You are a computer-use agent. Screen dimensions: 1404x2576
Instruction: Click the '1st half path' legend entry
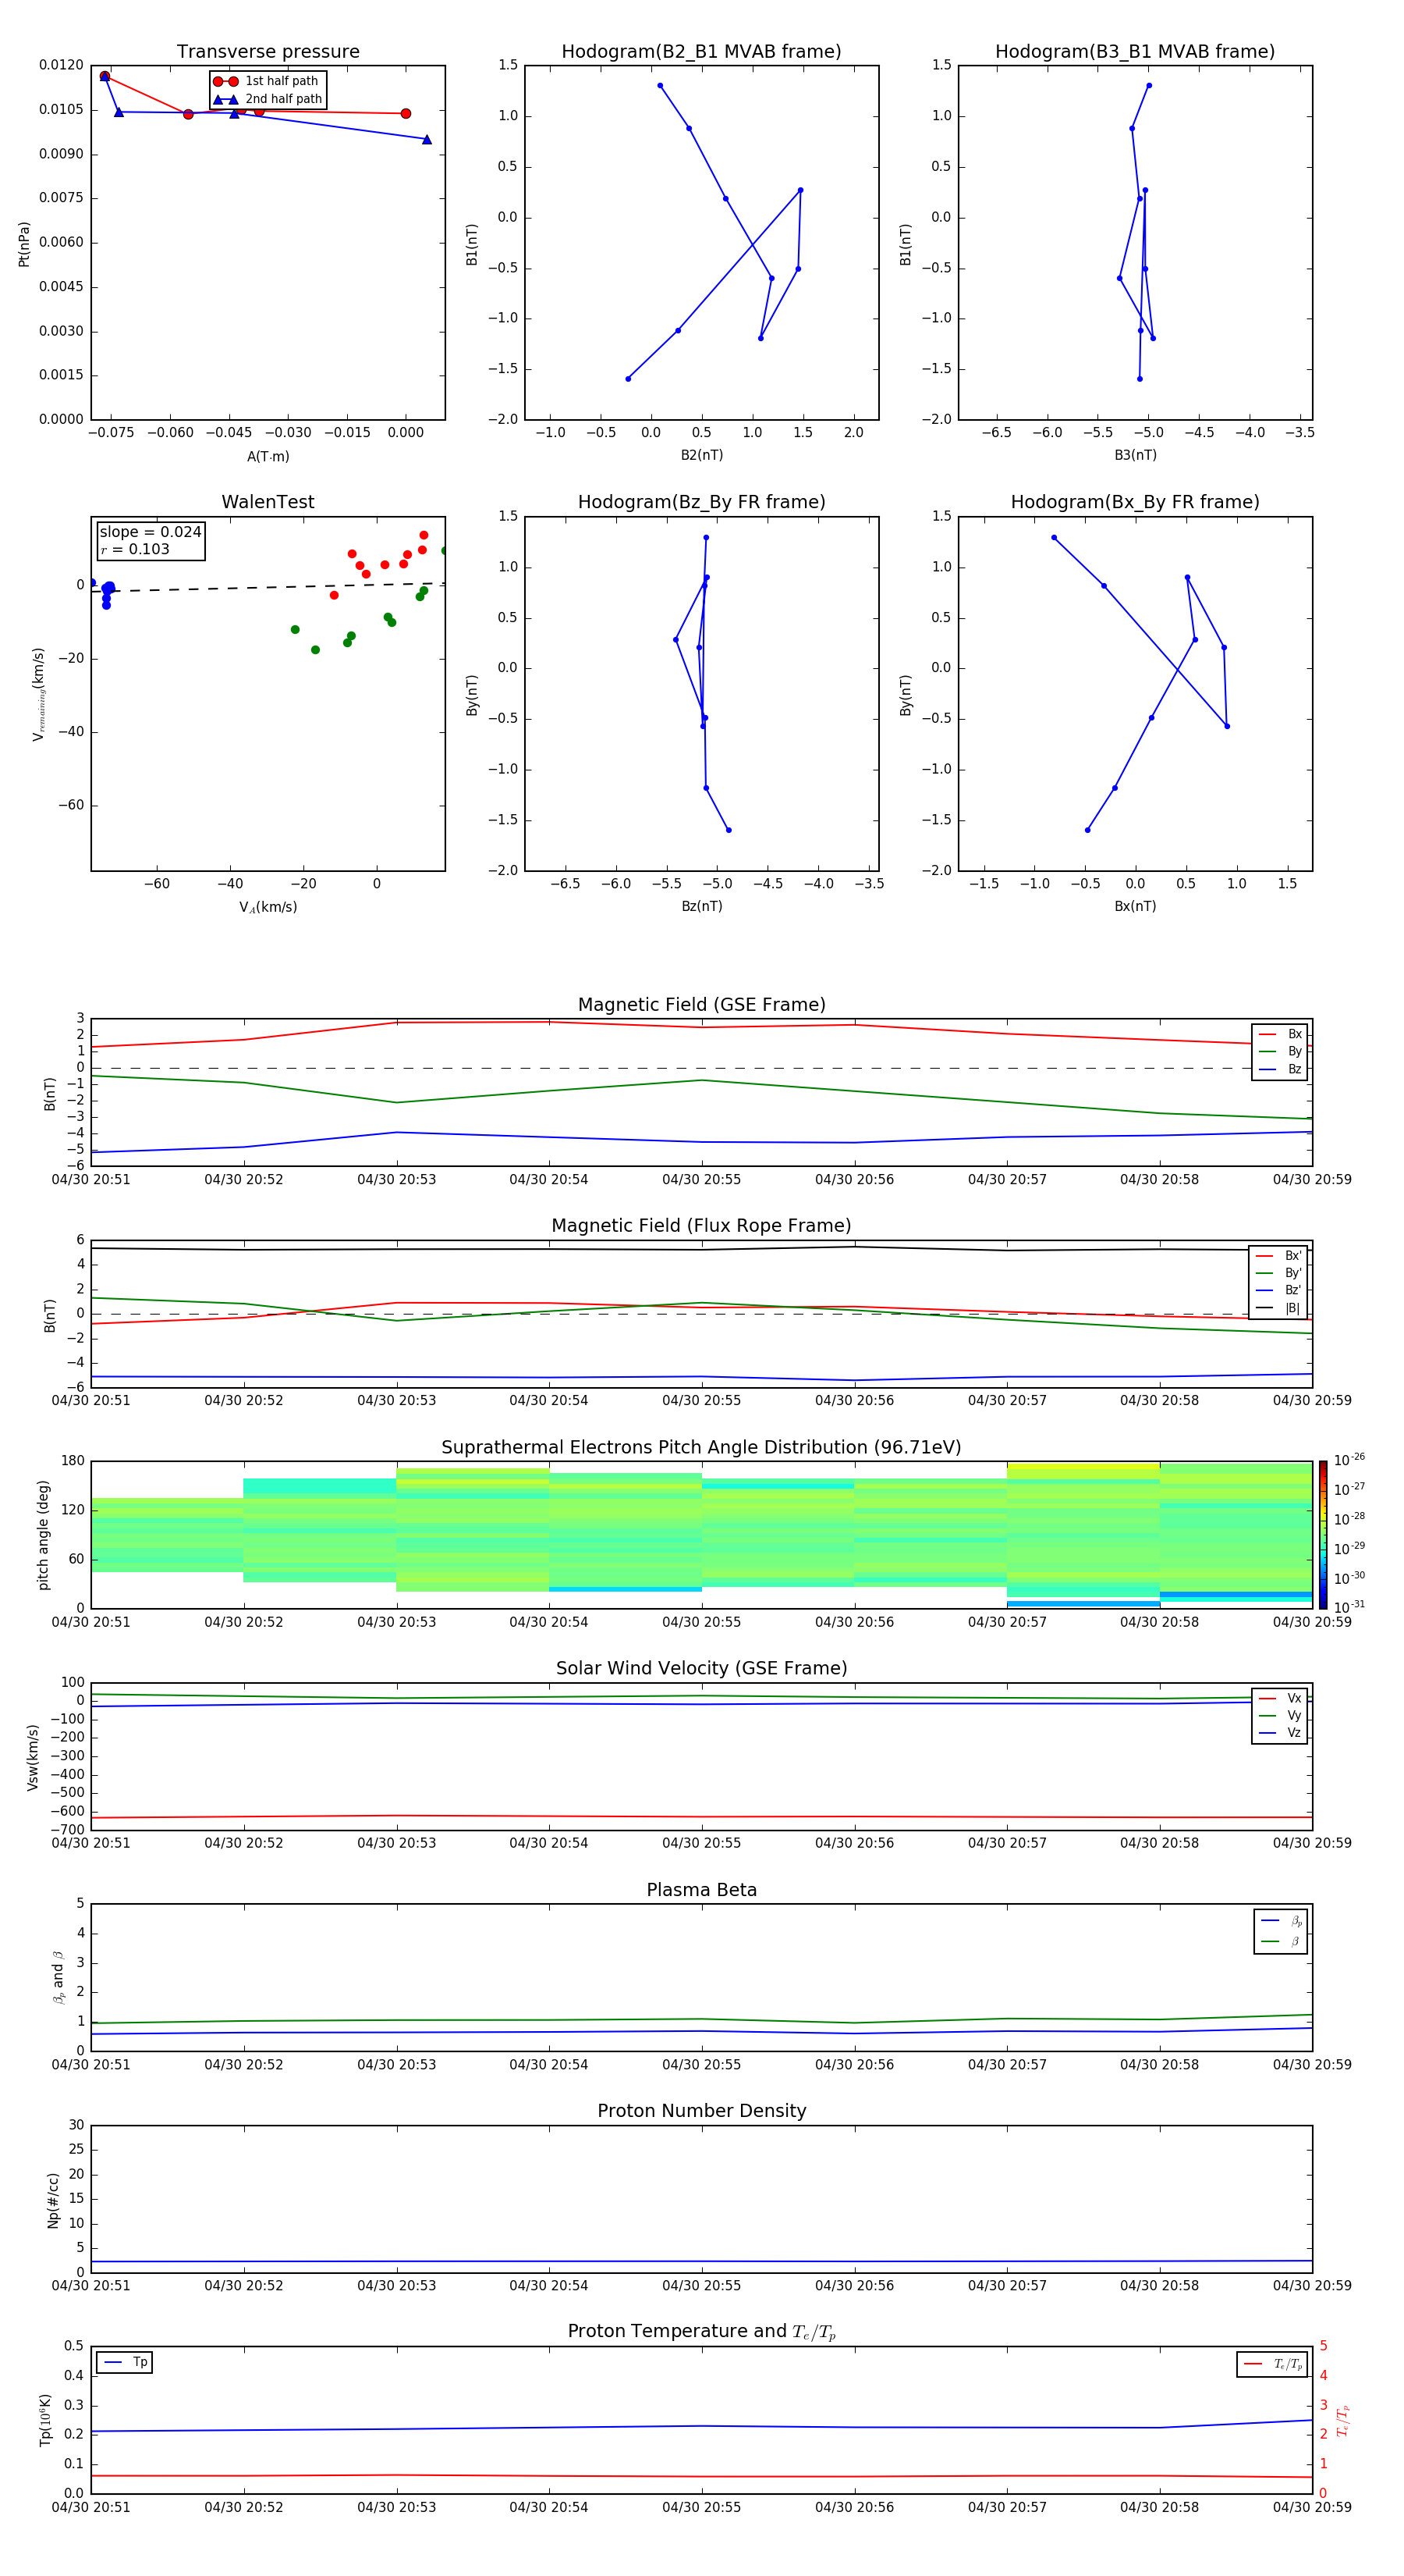[267, 81]
